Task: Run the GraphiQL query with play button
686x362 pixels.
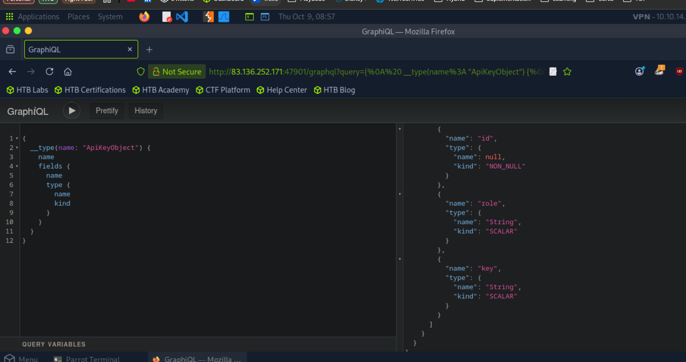Action: pyautogui.click(x=72, y=111)
